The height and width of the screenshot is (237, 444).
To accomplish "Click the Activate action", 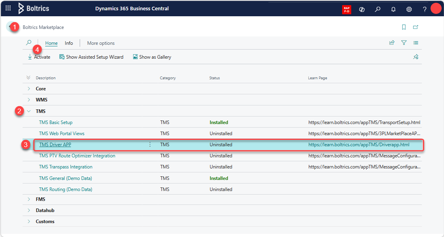I will coord(39,57).
